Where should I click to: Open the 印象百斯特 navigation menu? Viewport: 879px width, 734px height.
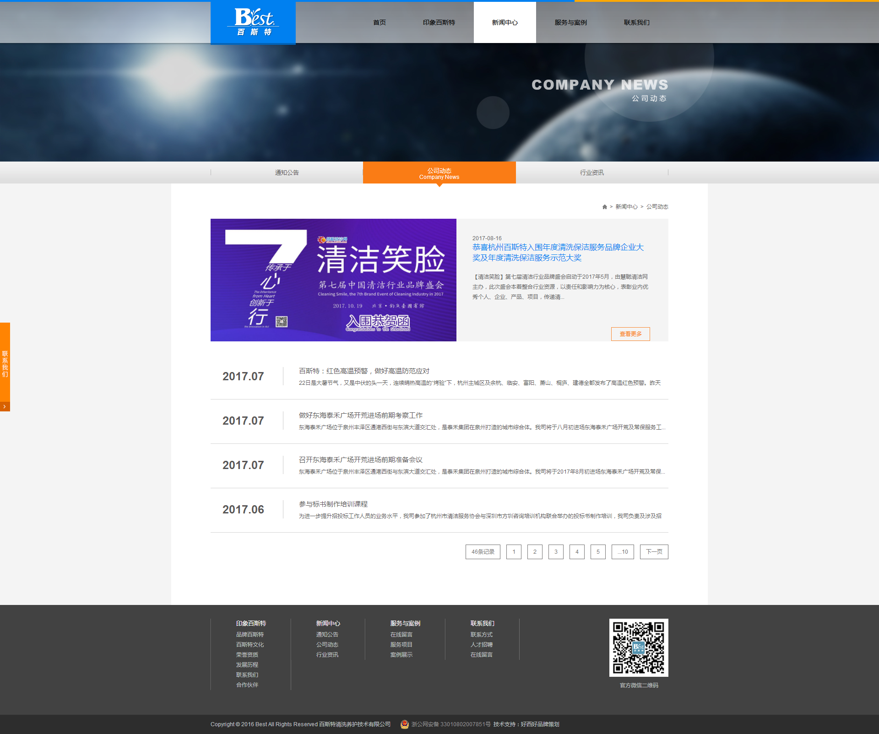click(x=439, y=22)
